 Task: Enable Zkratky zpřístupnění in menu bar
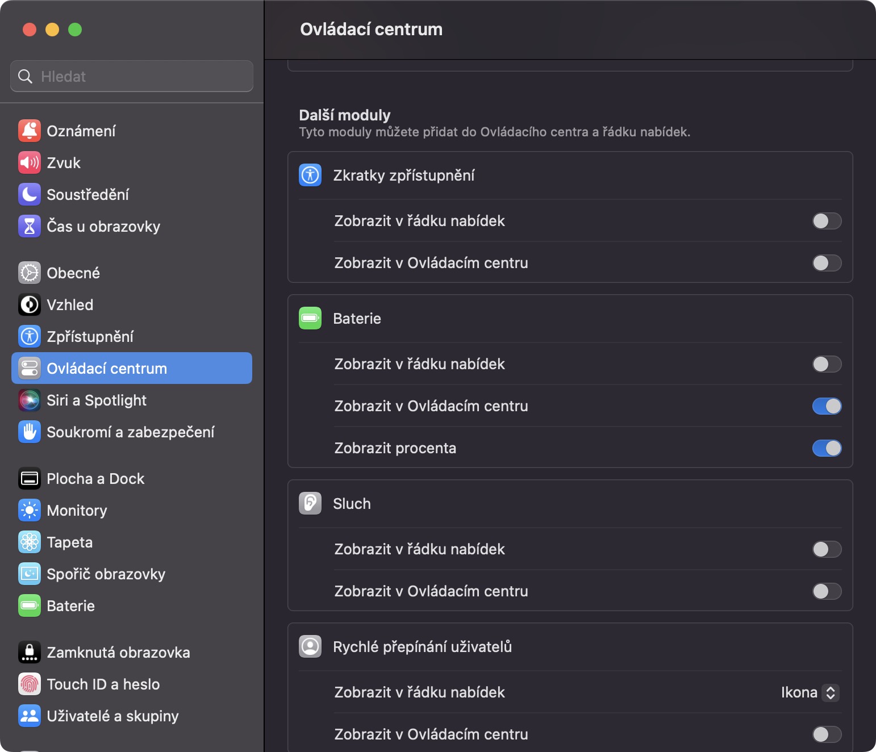[827, 221]
